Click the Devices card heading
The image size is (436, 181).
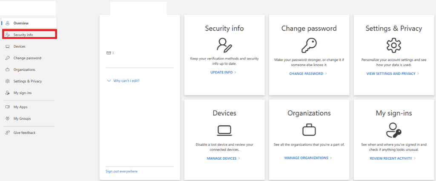coord(224,113)
